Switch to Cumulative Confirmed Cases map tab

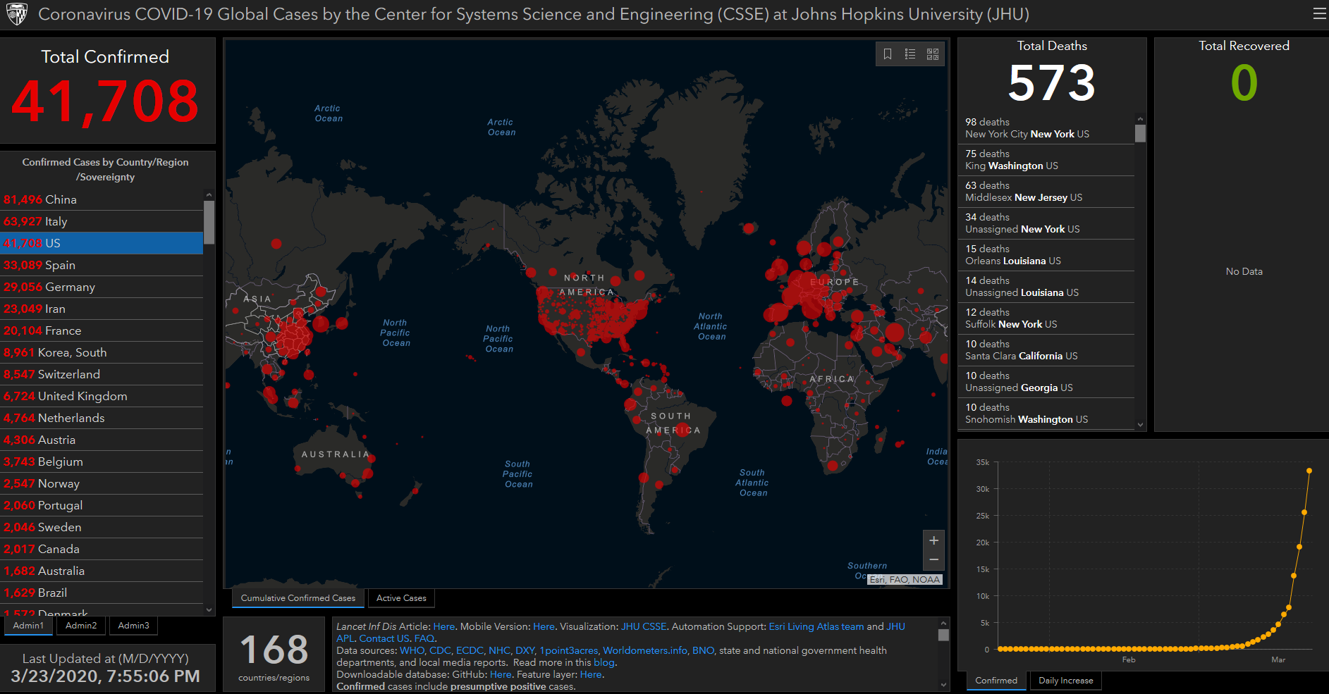click(x=298, y=598)
